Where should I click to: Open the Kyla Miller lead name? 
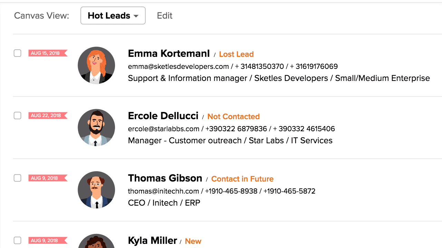(152, 240)
